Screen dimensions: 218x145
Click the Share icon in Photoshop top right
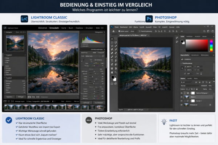(x=213, y=32)
